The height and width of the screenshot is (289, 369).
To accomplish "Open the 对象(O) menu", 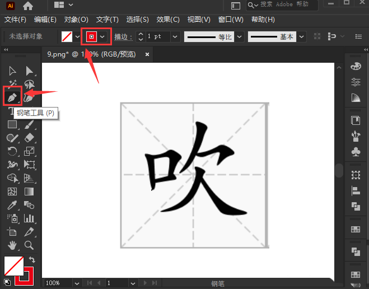I will coord(76,19).
